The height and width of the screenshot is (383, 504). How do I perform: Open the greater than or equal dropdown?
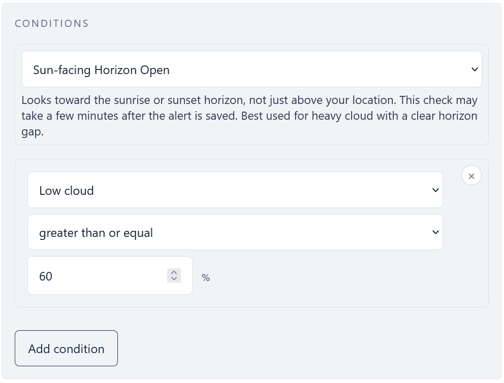pyautogui.click(x=235, y=232)
